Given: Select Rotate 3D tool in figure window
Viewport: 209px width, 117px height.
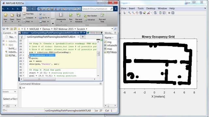Looking at the screenshot, I should click(x=141, y=13).
